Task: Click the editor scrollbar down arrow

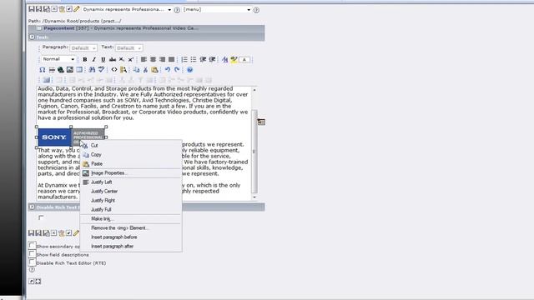Action: click(254, 197)
